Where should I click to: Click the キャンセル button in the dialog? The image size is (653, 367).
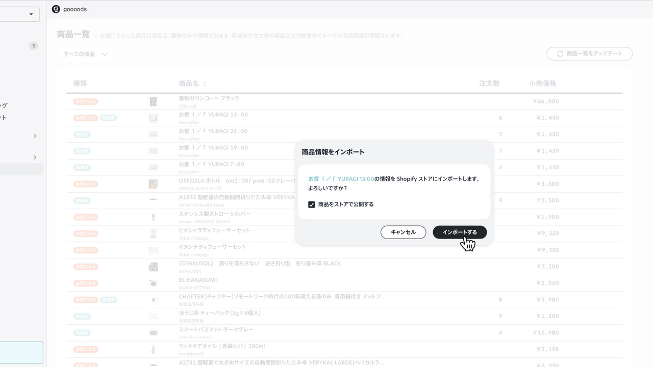pos(403,232)
